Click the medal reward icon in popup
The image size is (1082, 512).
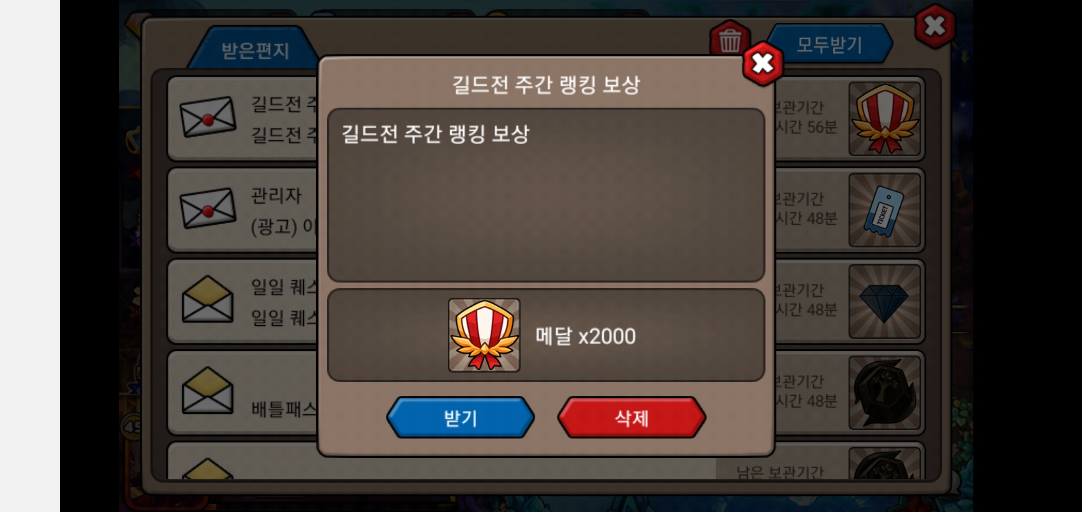(484, 335)
